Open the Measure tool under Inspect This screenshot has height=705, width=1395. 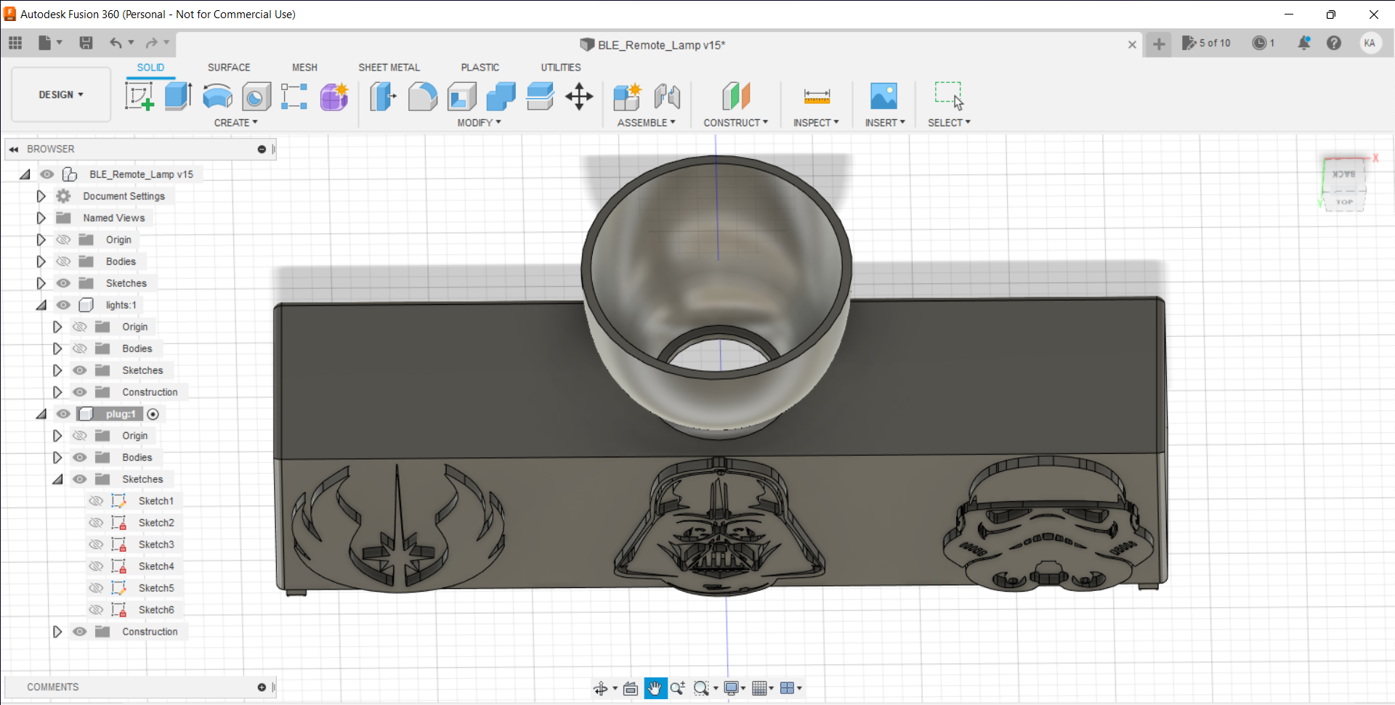pos(817,97)
